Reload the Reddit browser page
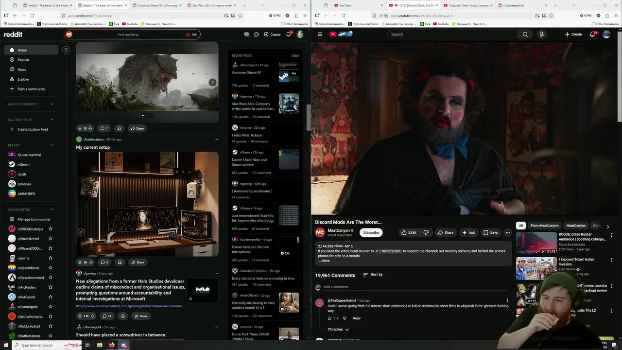The height and width of the screenshot is (350, 622). click(x=32, y=16)
